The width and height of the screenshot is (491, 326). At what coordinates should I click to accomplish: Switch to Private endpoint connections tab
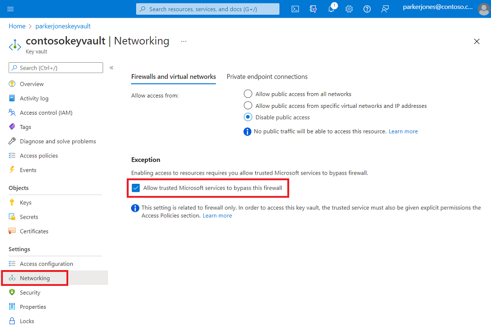pos(267,76)
